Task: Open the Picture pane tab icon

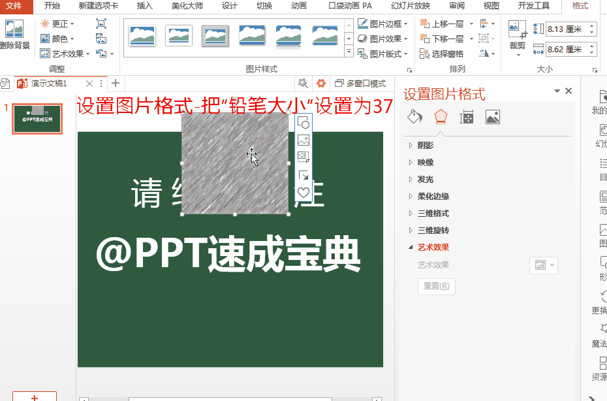Action: point(492,117)
